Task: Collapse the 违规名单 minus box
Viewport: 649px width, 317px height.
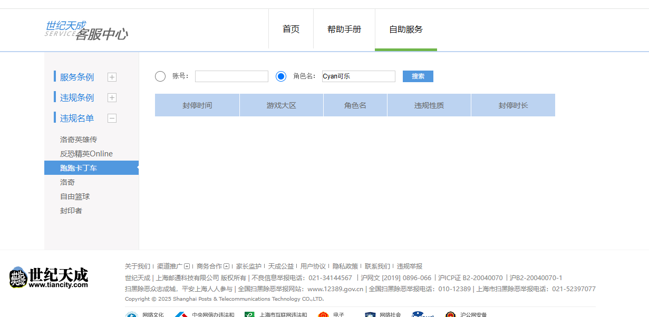Action: tap(112, 118)
